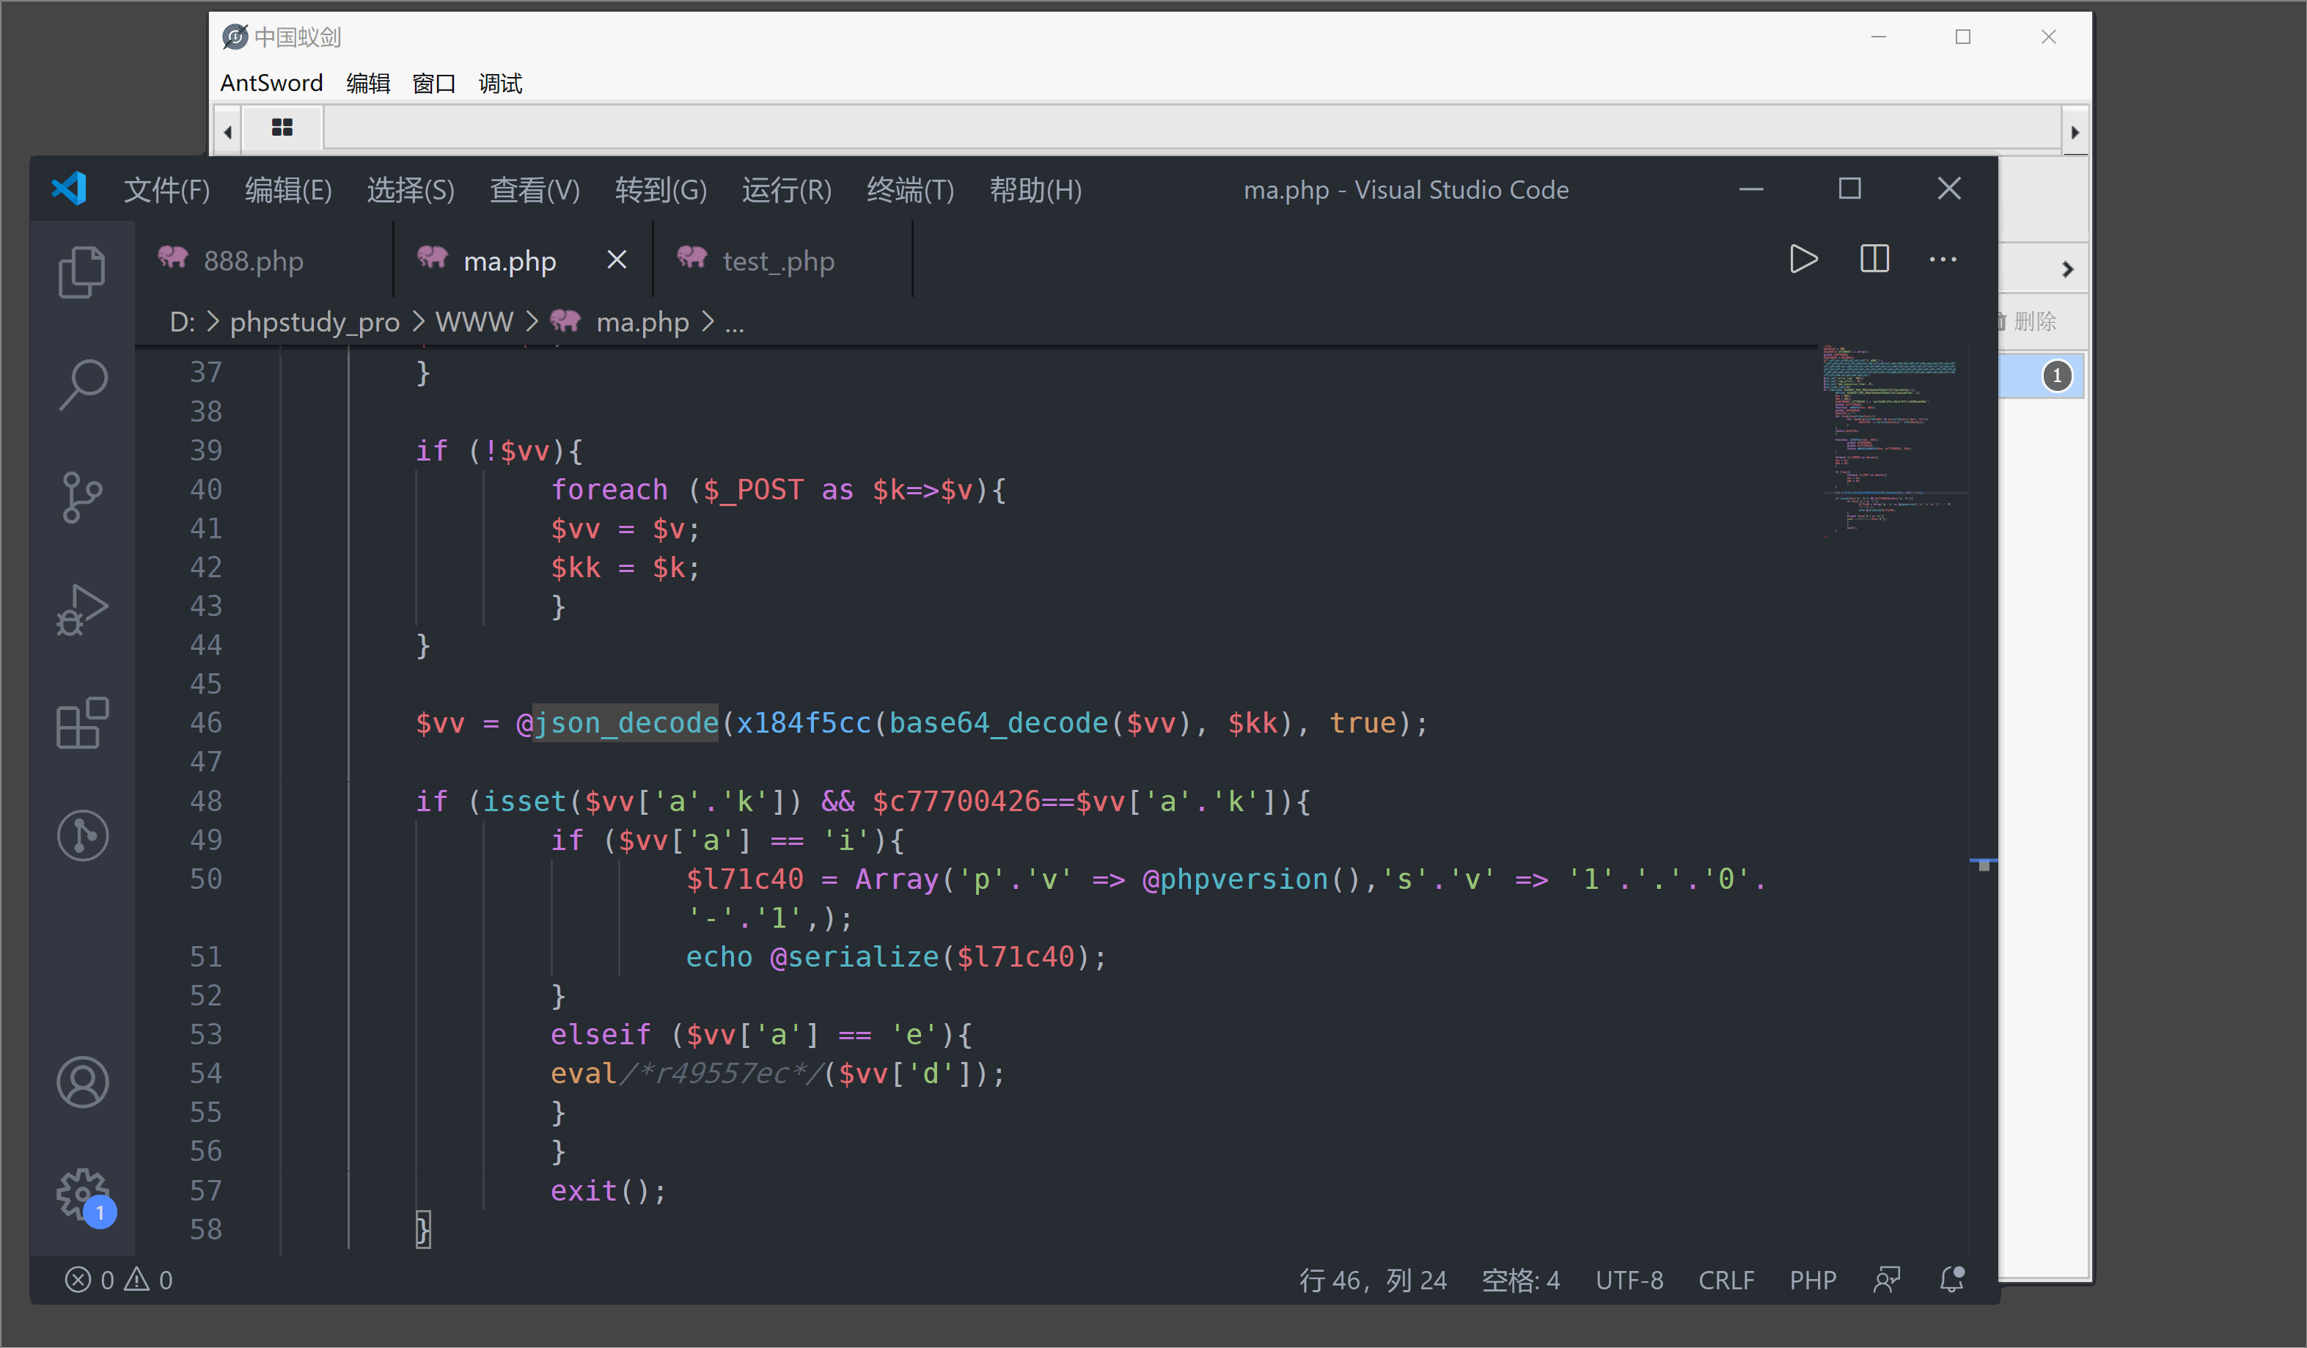Click the AntSword home grid tab icon
The width and height of the screenshot is (2307, 1348).
(282, 128)
